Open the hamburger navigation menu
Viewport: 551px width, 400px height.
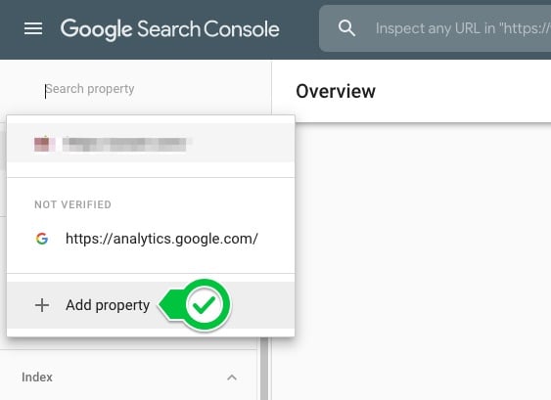tap(33, 28)
